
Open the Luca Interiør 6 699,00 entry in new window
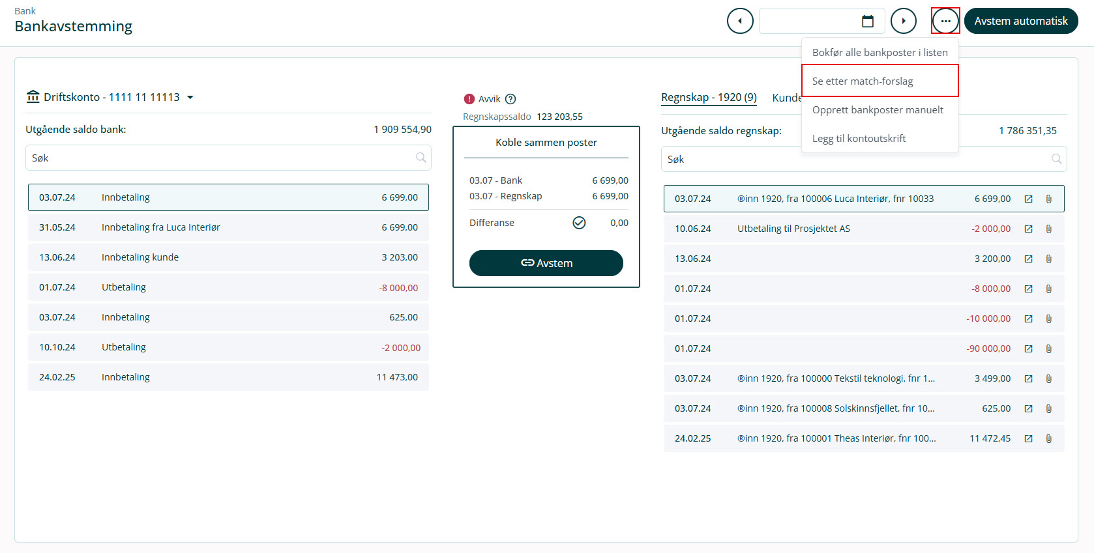1028,199
